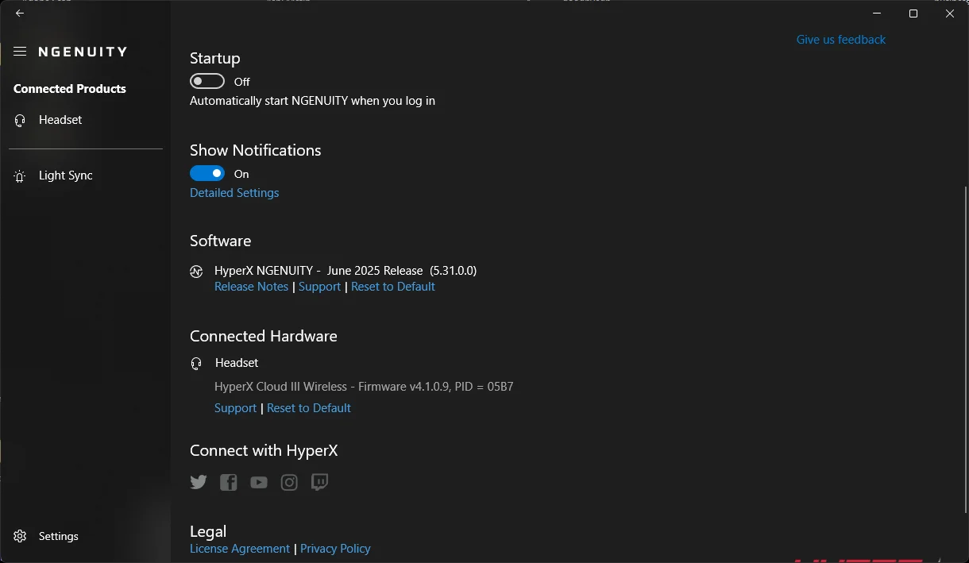
Task: Open HyperX Facebook page icon
Action: point(229,482)
